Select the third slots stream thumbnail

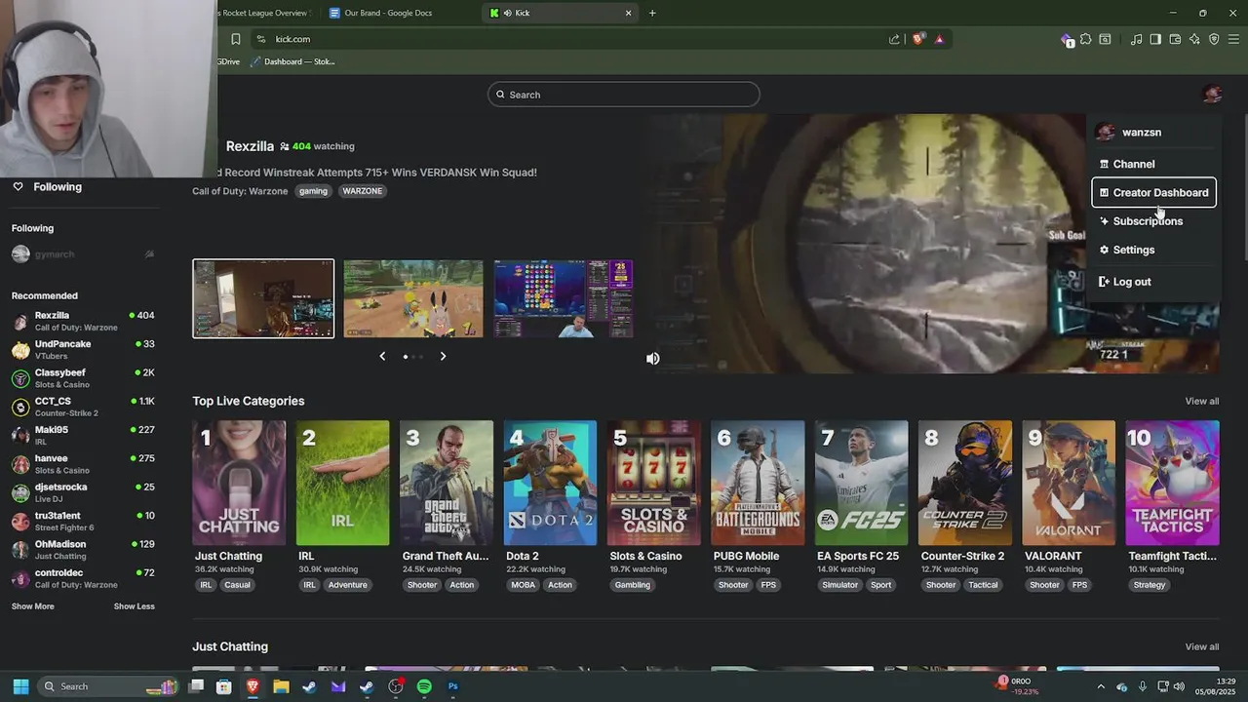click(x=564, y=298)
